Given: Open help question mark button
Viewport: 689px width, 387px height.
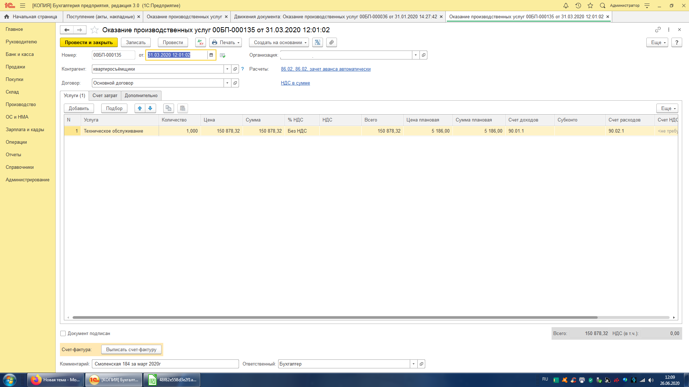Looking at the screenshot, I should pos(676,42).
